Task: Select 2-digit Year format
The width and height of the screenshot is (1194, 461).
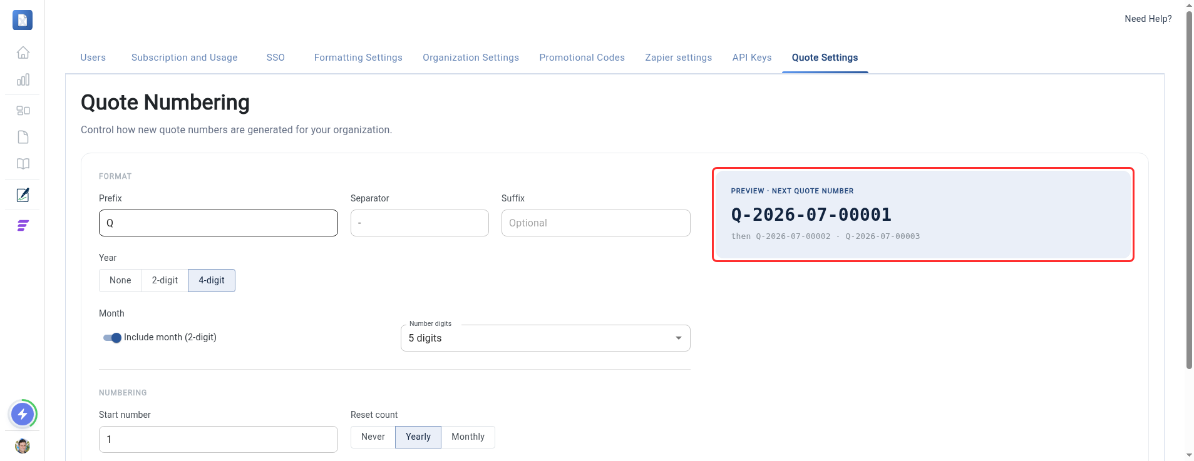Action: point(165,280)
